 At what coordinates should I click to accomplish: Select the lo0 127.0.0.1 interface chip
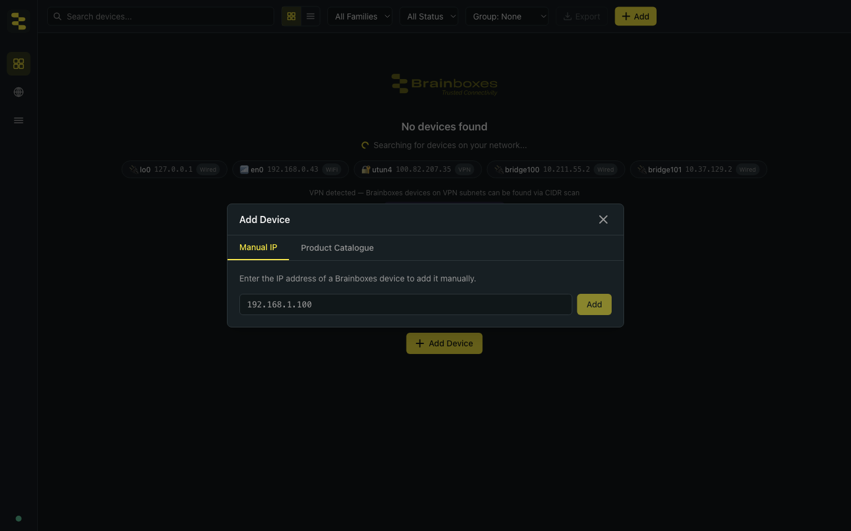[x=174, y=169]
